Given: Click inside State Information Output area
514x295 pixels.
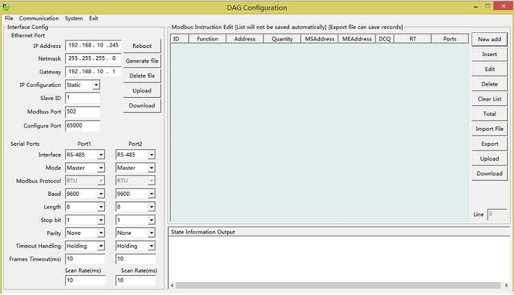Looking at the screenshot, I should (339, 259).
